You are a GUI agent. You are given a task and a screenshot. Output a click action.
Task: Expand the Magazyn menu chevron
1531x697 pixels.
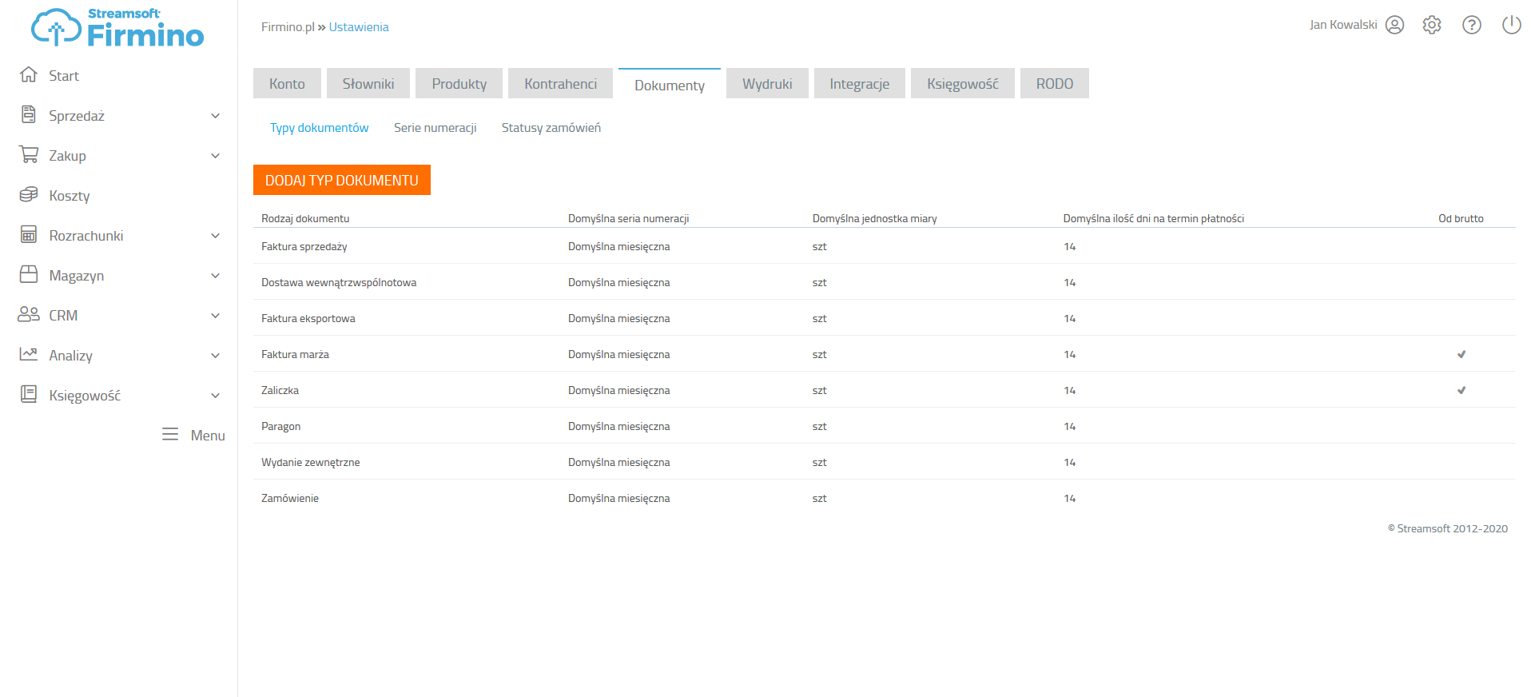point(215,276)
